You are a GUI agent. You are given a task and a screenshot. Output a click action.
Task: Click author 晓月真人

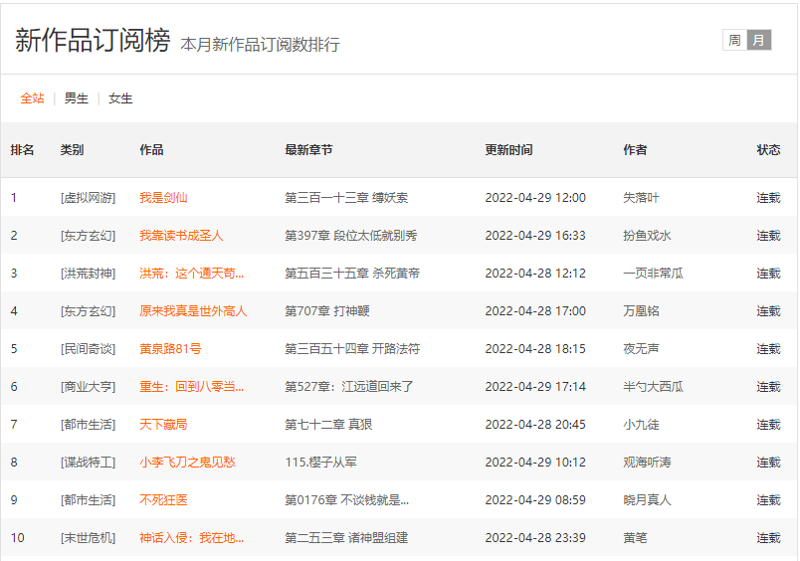click(x=647, y=499)
